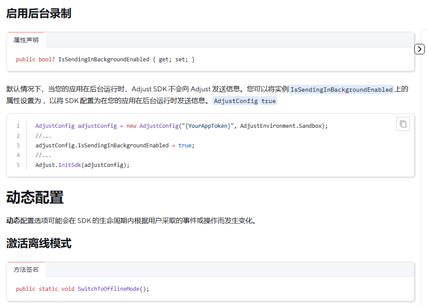Click the inline IsSendingInBackgroundEnabled code tag
This screenshot has width=427, height=306.
pos(341,90)
